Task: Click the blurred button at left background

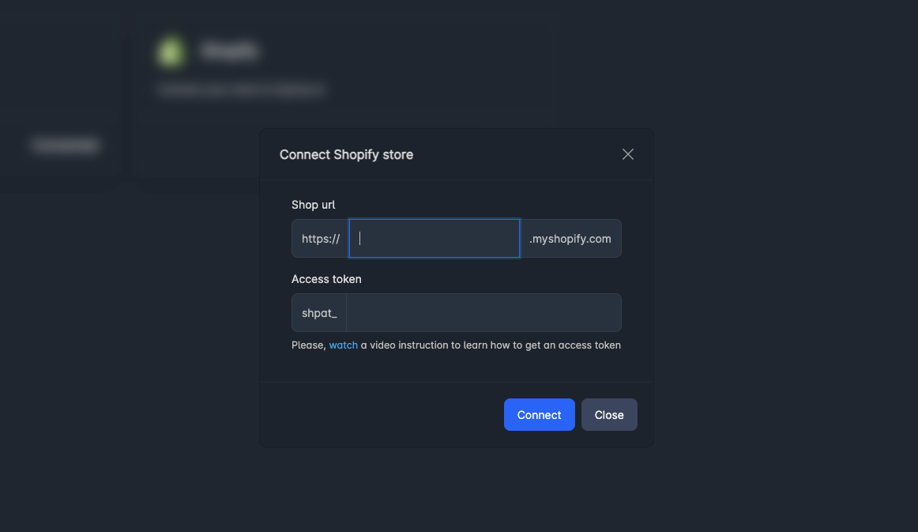Action: click(66, 145)
